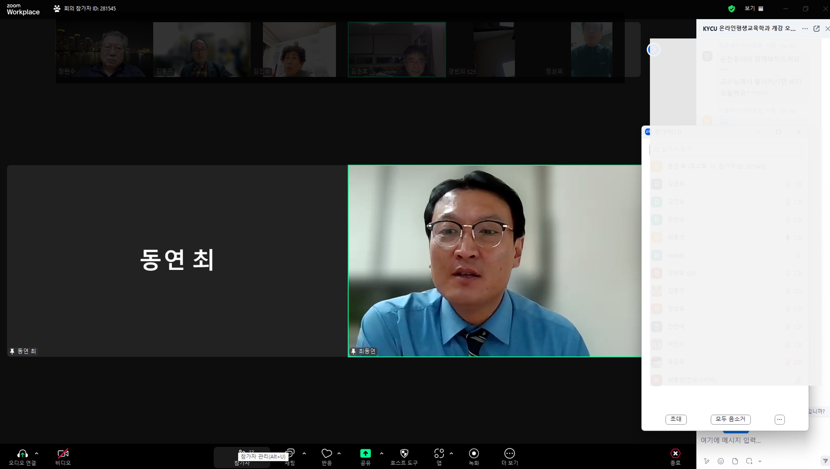Open the More options toolbar icon
The height and width of the screenshot is (469, 830).
509,454
